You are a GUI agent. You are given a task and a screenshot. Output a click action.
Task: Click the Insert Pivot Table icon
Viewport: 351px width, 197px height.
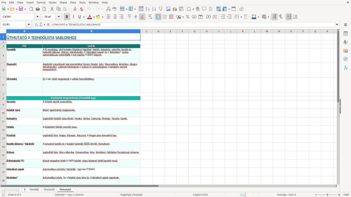tap(181, 9)
